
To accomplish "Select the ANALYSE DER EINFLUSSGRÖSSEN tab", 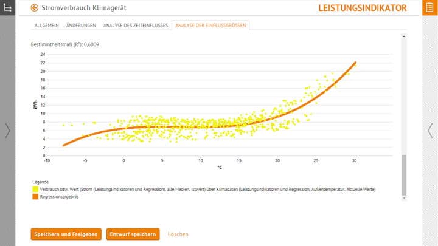I will click(x=210, y=26).
